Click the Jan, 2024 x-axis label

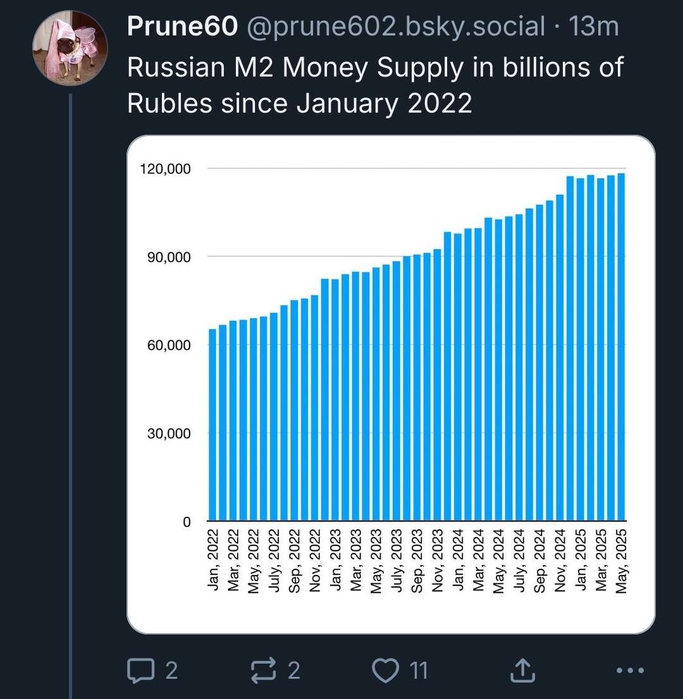pyautogui.click(x=458, y=560)
